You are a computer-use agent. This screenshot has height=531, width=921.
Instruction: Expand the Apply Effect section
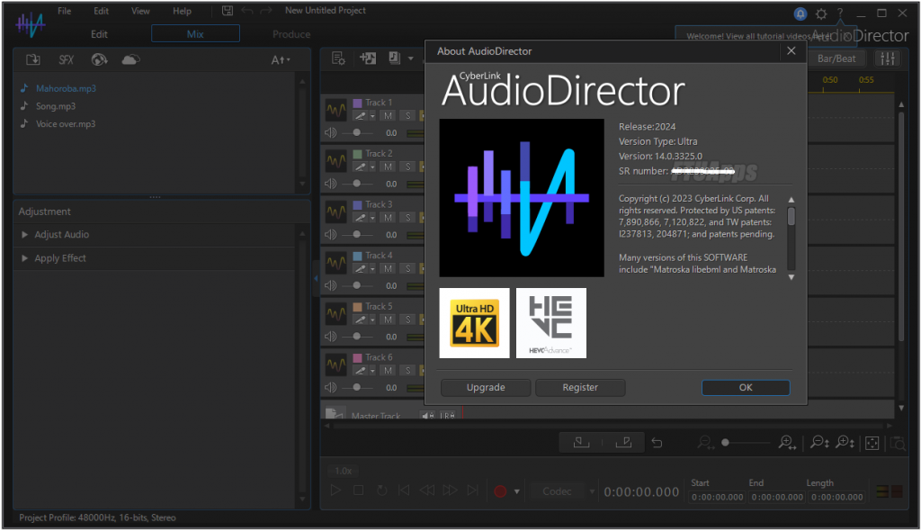point(24,258)
